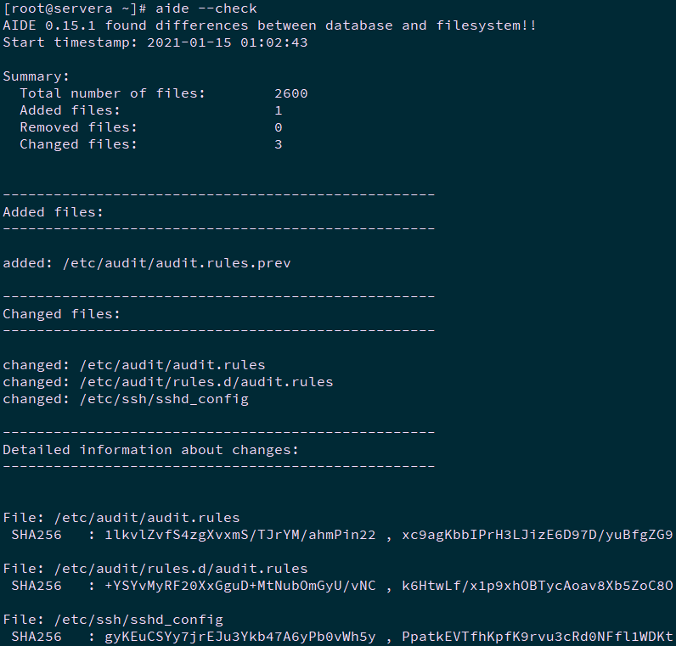The height and width of the screenshot is (646, 676).
Task: Click the 'Summary:' heading
Action: coord(37,76)
